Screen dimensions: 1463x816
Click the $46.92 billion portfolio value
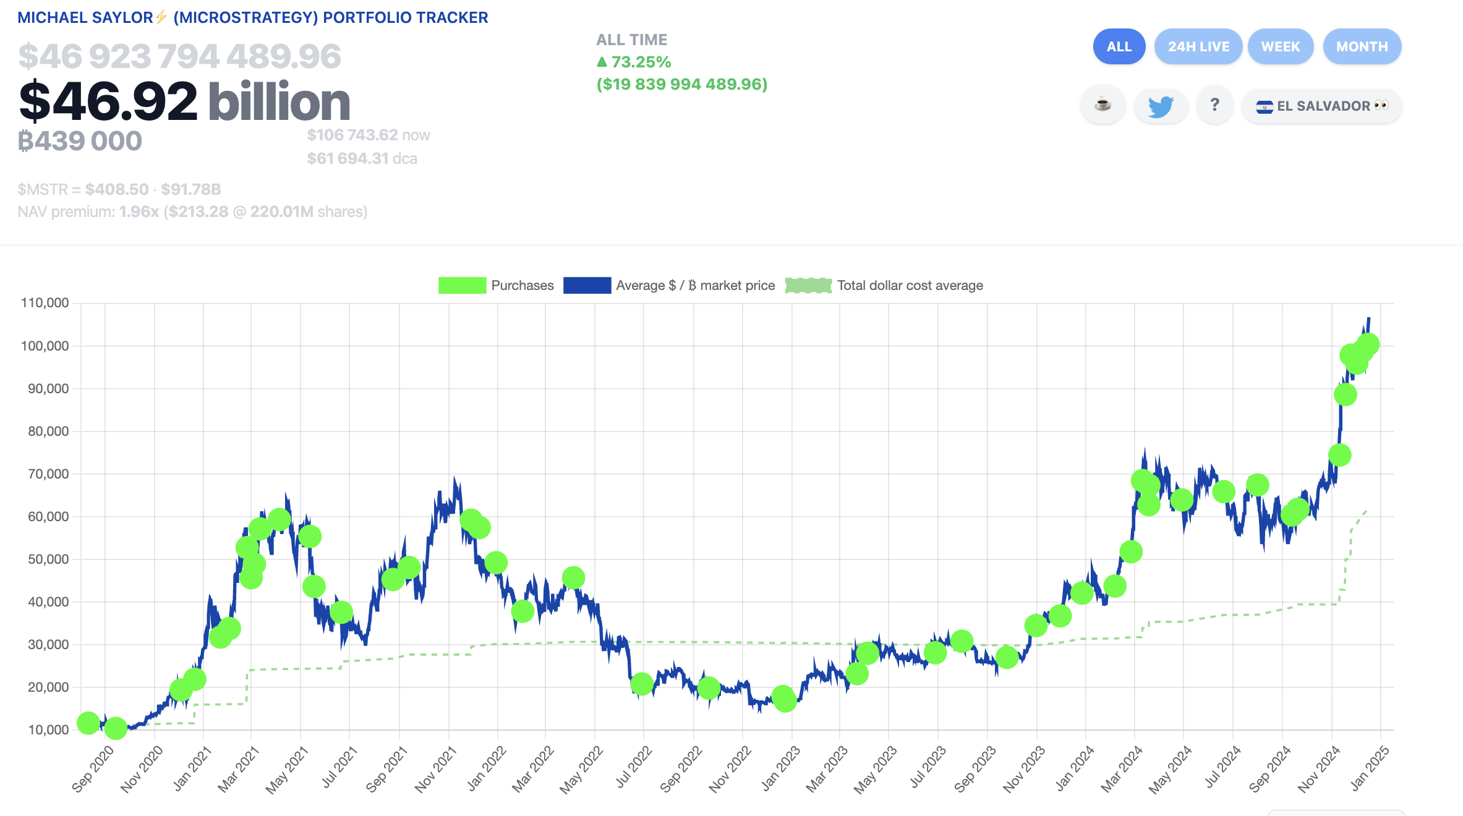[x=184, y=101]
